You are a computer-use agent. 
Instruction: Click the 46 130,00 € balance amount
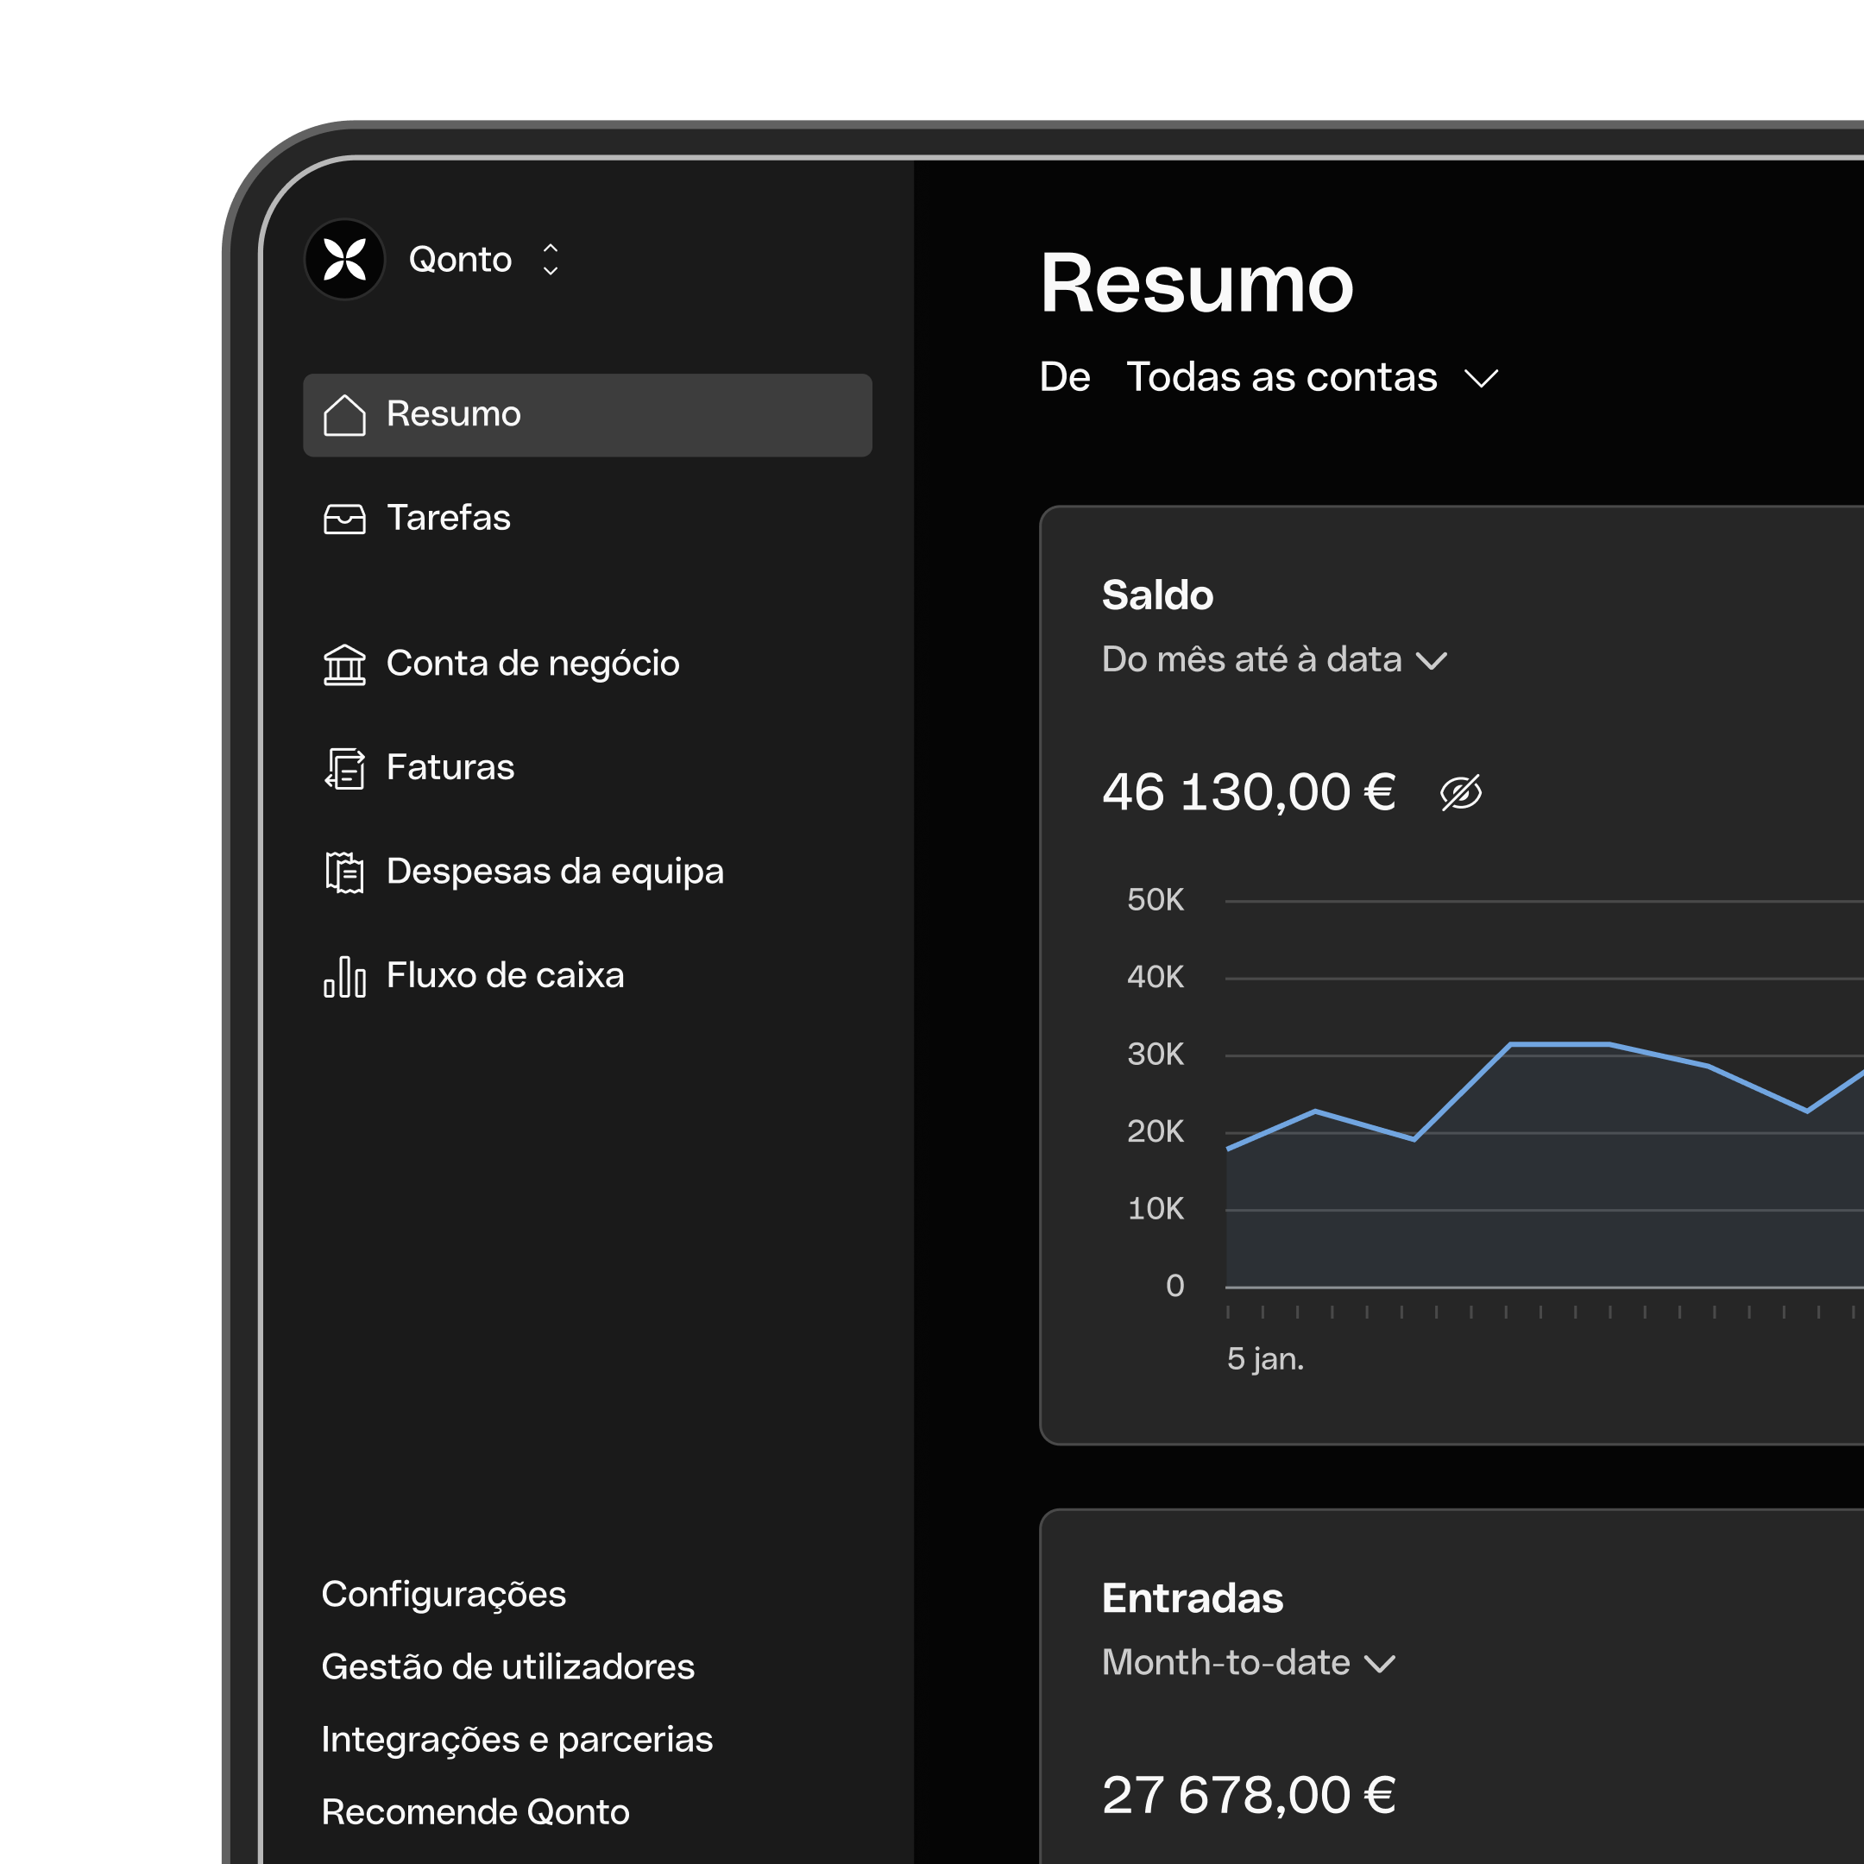[1249, 793]
